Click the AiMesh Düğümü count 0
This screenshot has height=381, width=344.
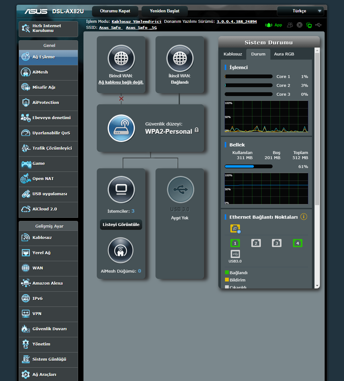(140, 271)
